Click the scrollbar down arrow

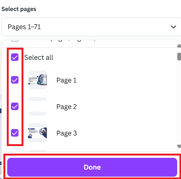point(179,146)
